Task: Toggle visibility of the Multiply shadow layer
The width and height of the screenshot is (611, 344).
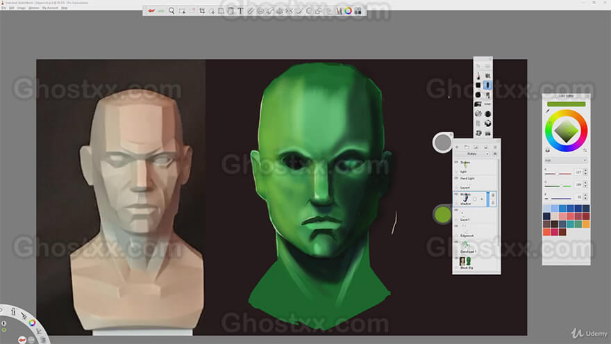Action: click(456, 194)
